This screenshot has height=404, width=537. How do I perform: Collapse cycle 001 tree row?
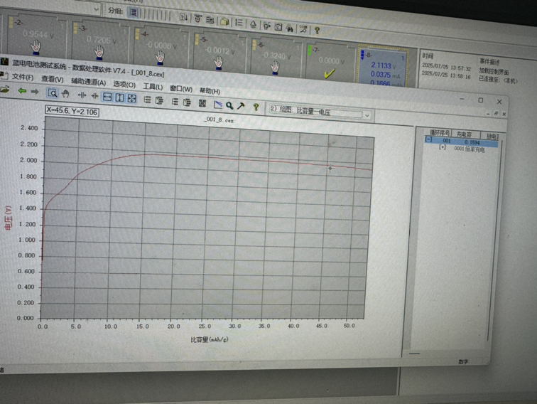coord(428,141)
